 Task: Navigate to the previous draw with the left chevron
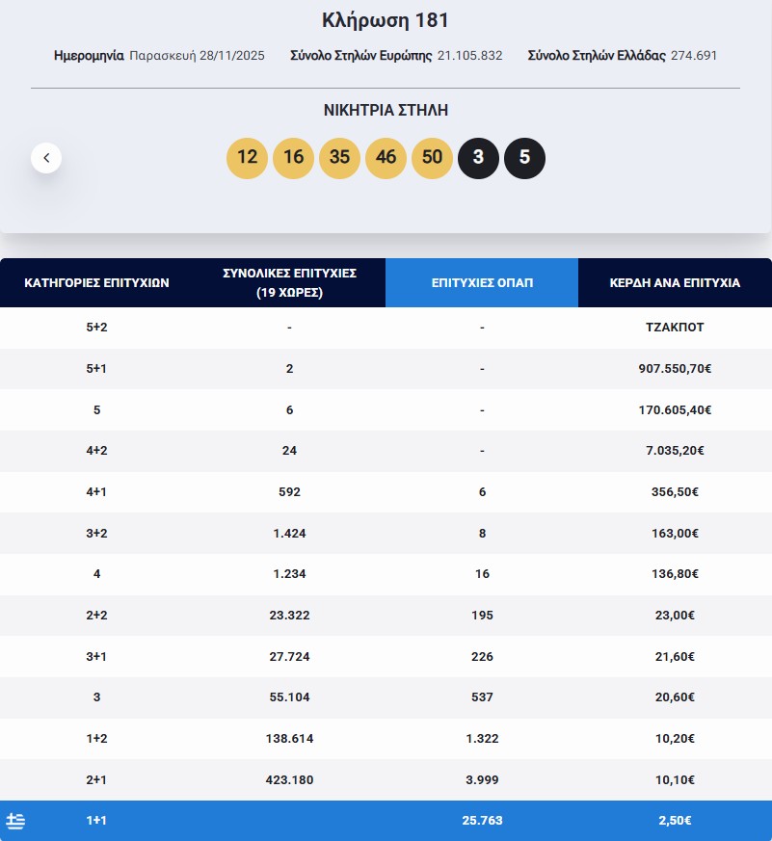[46, 158]
